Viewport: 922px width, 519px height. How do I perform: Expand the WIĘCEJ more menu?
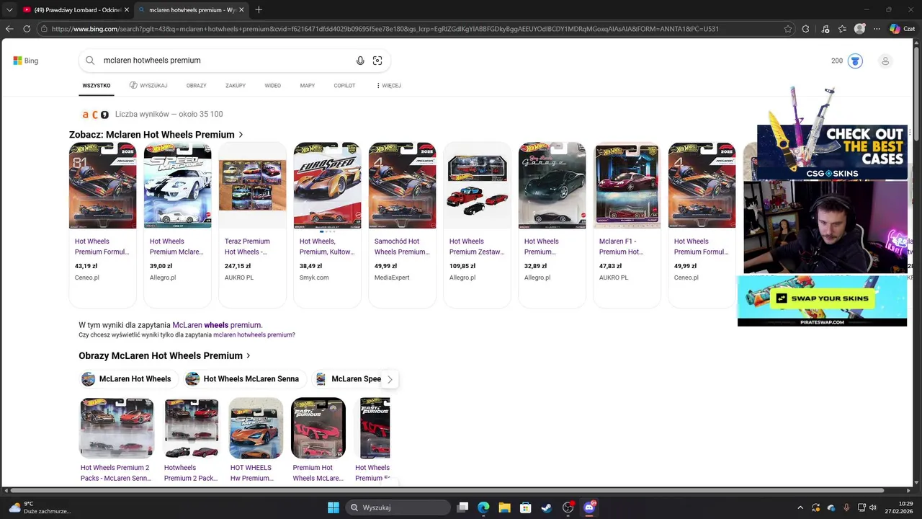pos(388,86)
